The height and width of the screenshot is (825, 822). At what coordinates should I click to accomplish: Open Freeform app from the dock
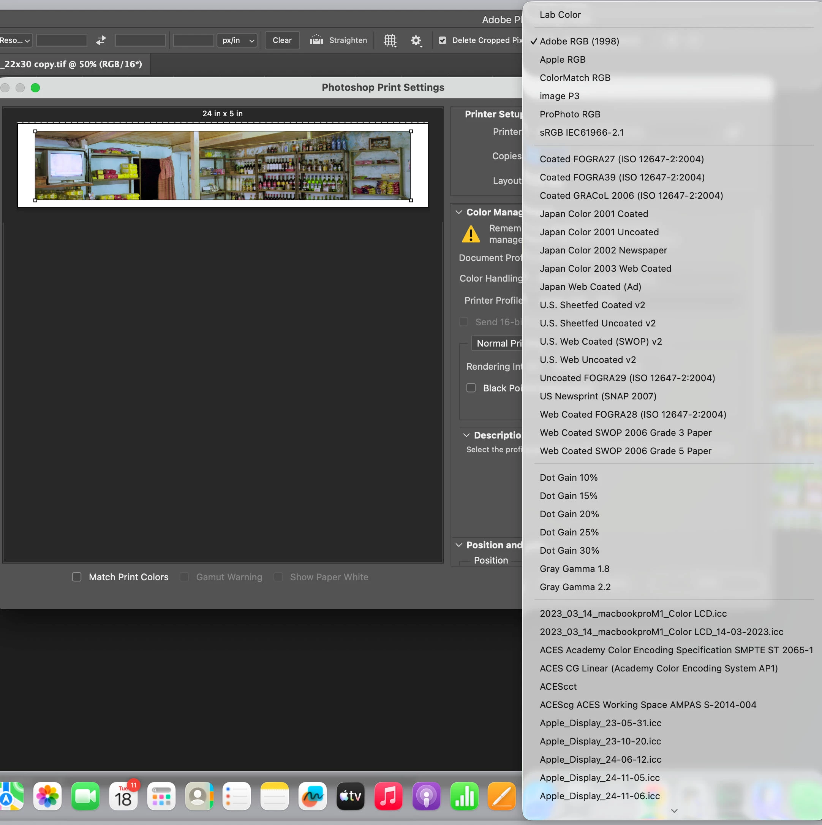312,796
